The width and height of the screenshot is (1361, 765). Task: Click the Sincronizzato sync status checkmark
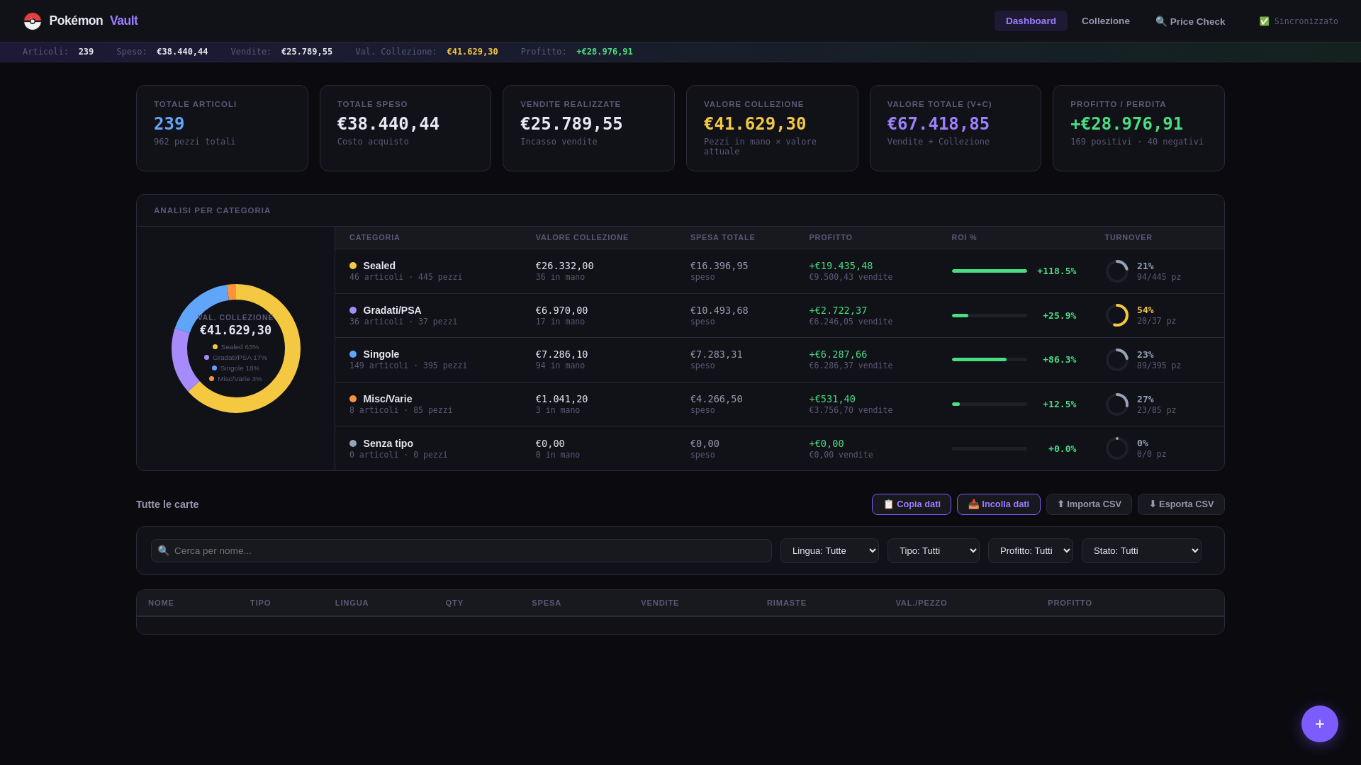point(1264,21)
